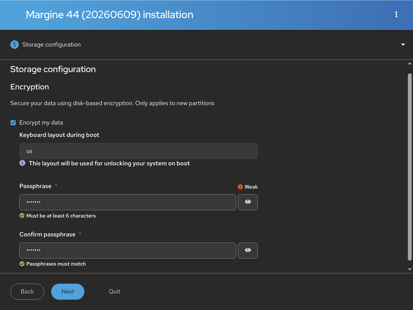Click the step 5 number badge
This screenshot has height=310, width=413.
coord(14,44)
